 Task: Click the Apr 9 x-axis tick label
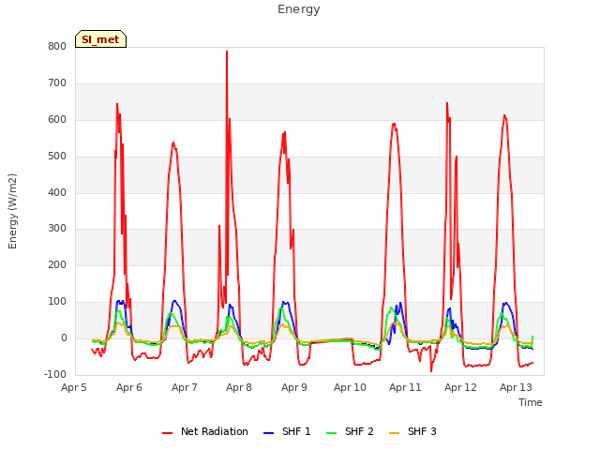coord(294,387)
